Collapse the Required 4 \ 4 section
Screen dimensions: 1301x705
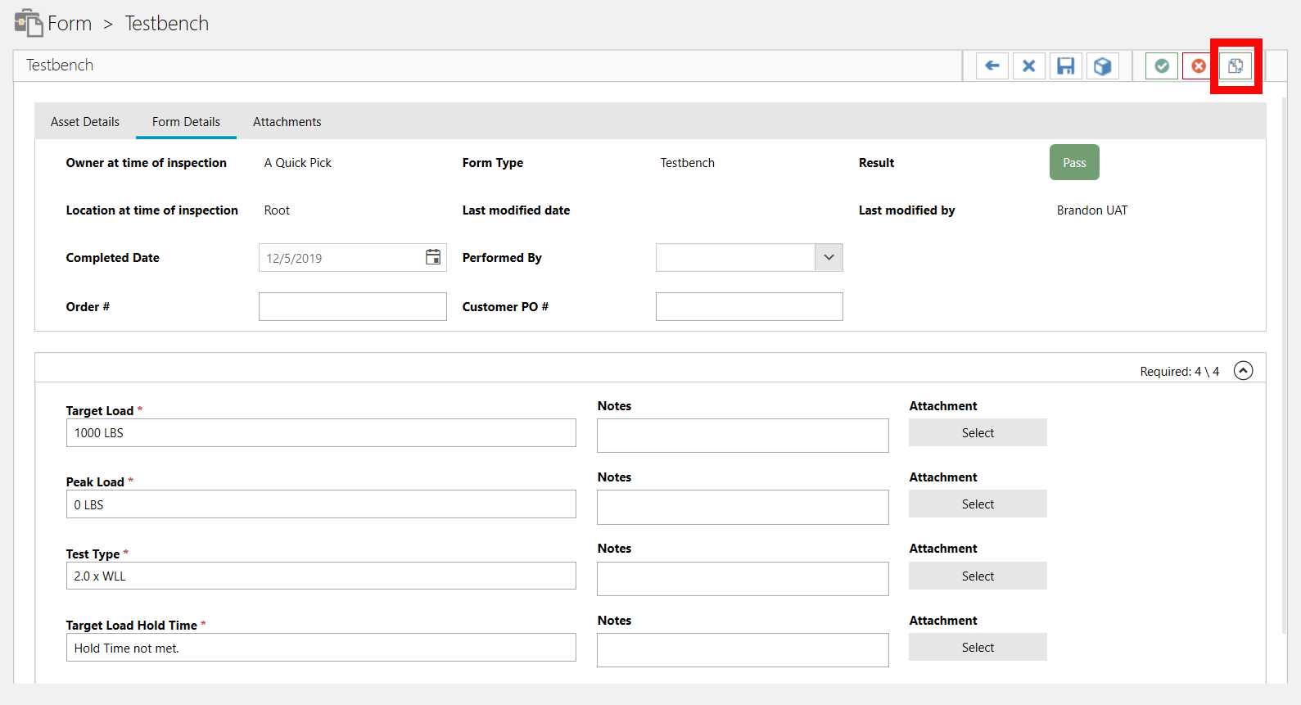pos(1243,371)
